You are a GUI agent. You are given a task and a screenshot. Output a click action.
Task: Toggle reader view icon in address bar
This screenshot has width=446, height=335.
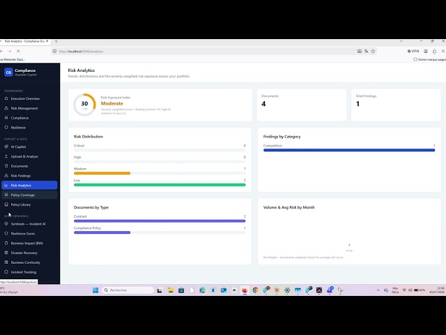pos(360,51)
